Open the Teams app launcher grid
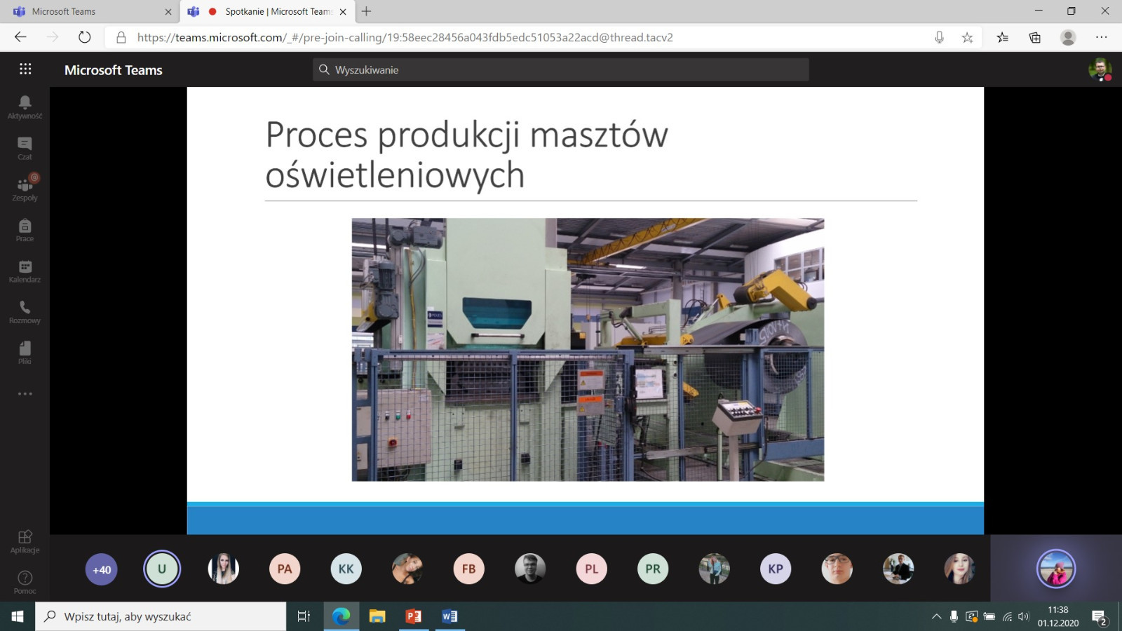The width and height of the screenshot is (1122, 631). 25,69
